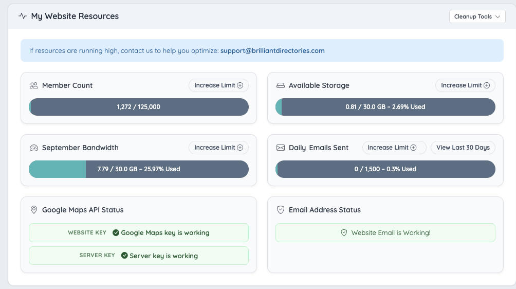Click the Email Address Status shield icon

(281, 210)
